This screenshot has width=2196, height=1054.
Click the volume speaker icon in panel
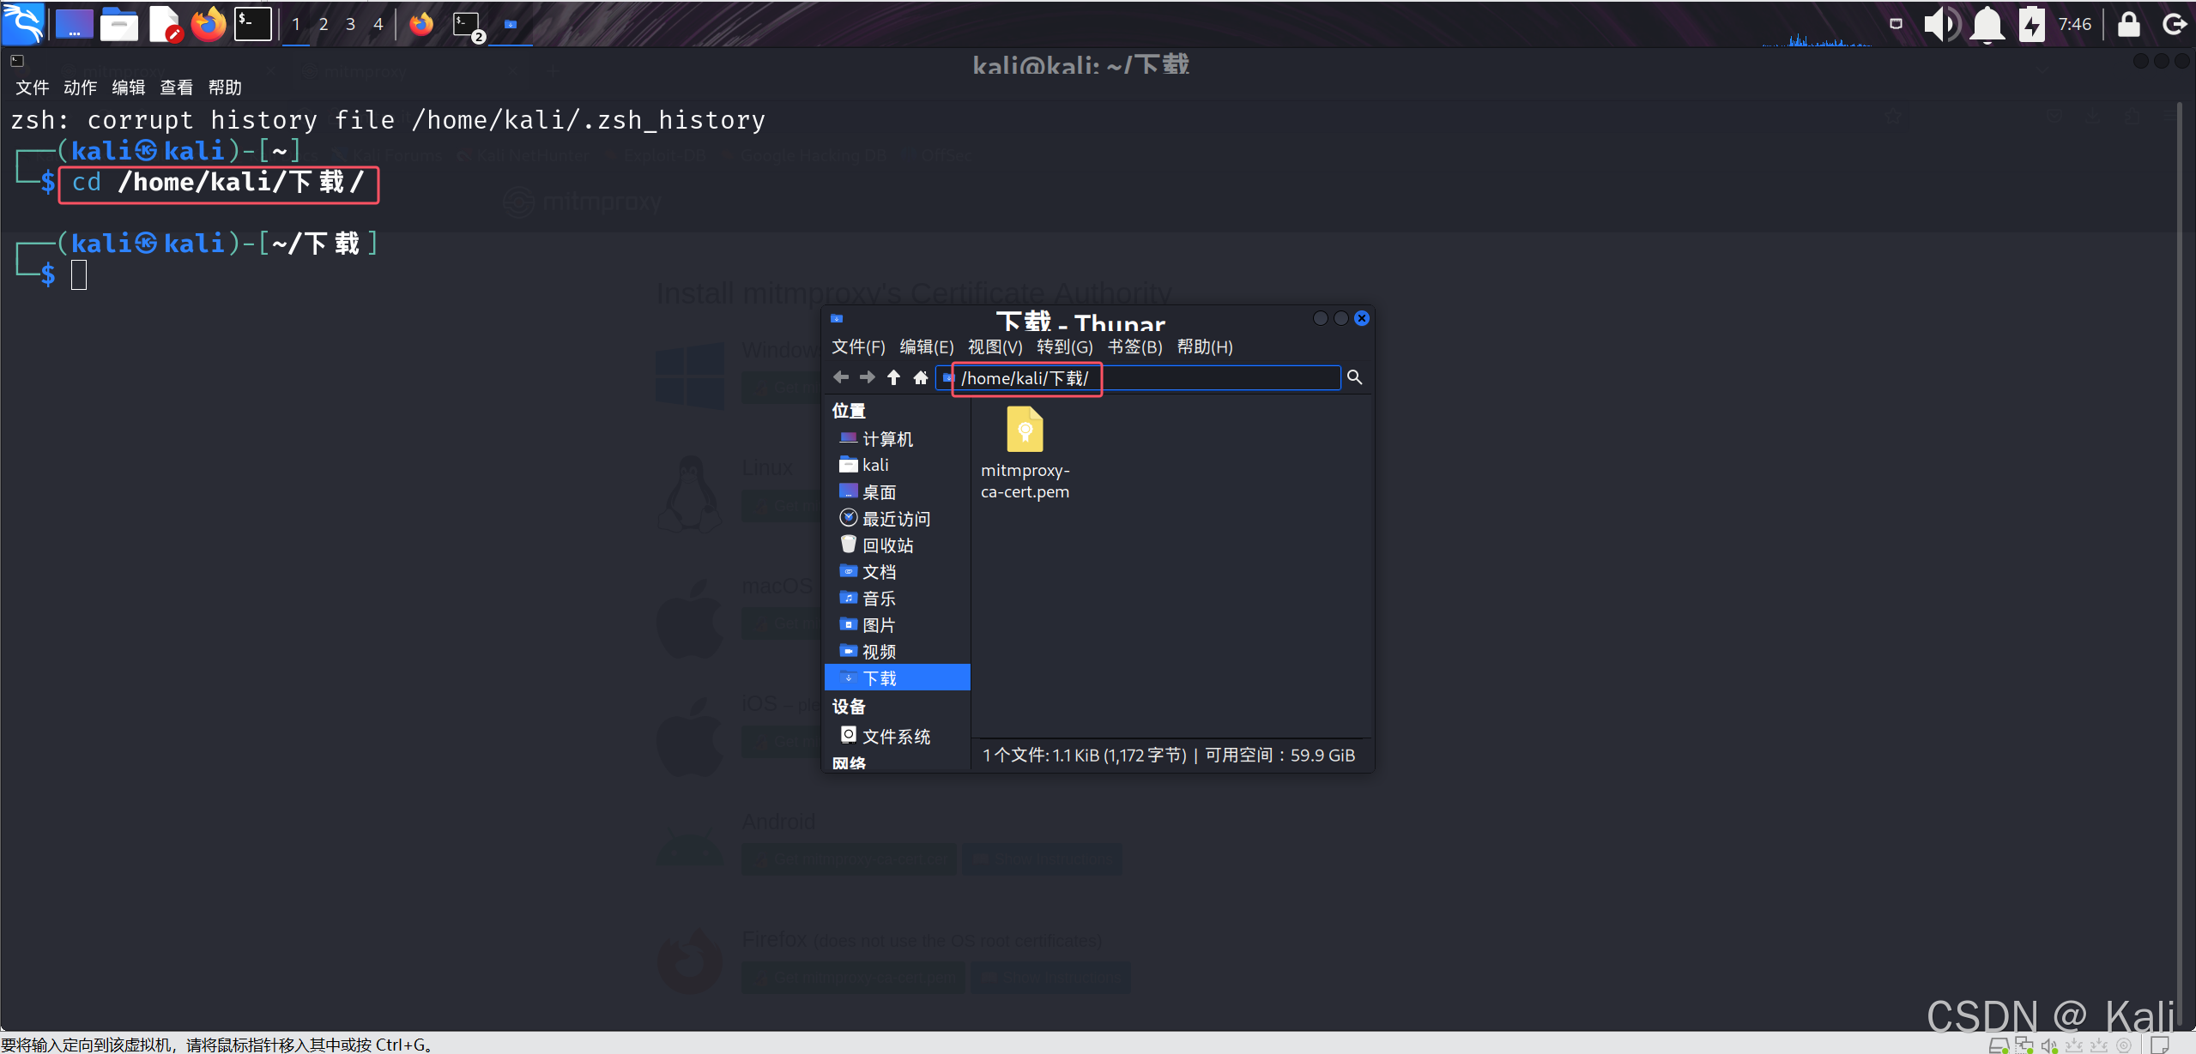(x=1941, y=24)
